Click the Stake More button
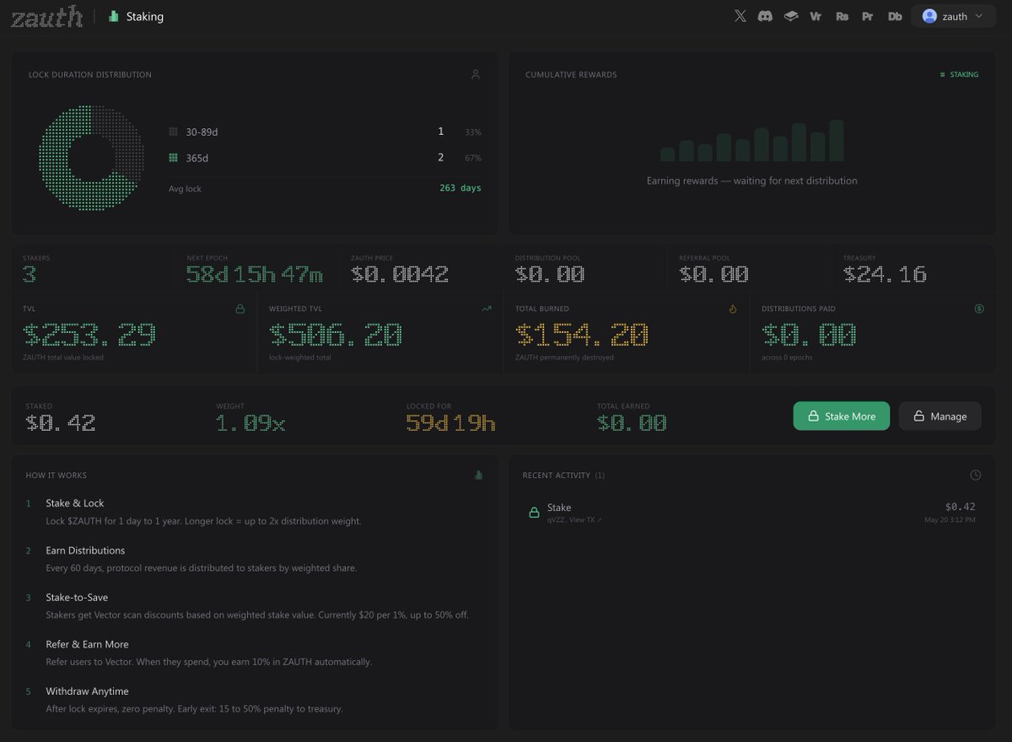Viewport: 1012px width, 742px height. 841,416
